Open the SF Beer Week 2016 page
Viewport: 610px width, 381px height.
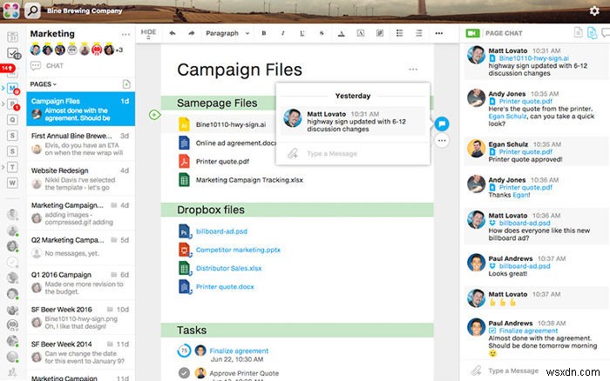(x=80, y=317)
